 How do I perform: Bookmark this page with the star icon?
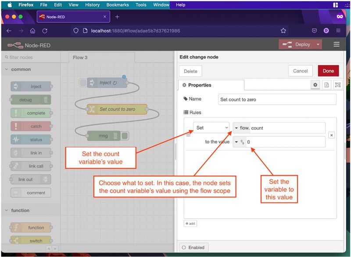tap(283, 31)
